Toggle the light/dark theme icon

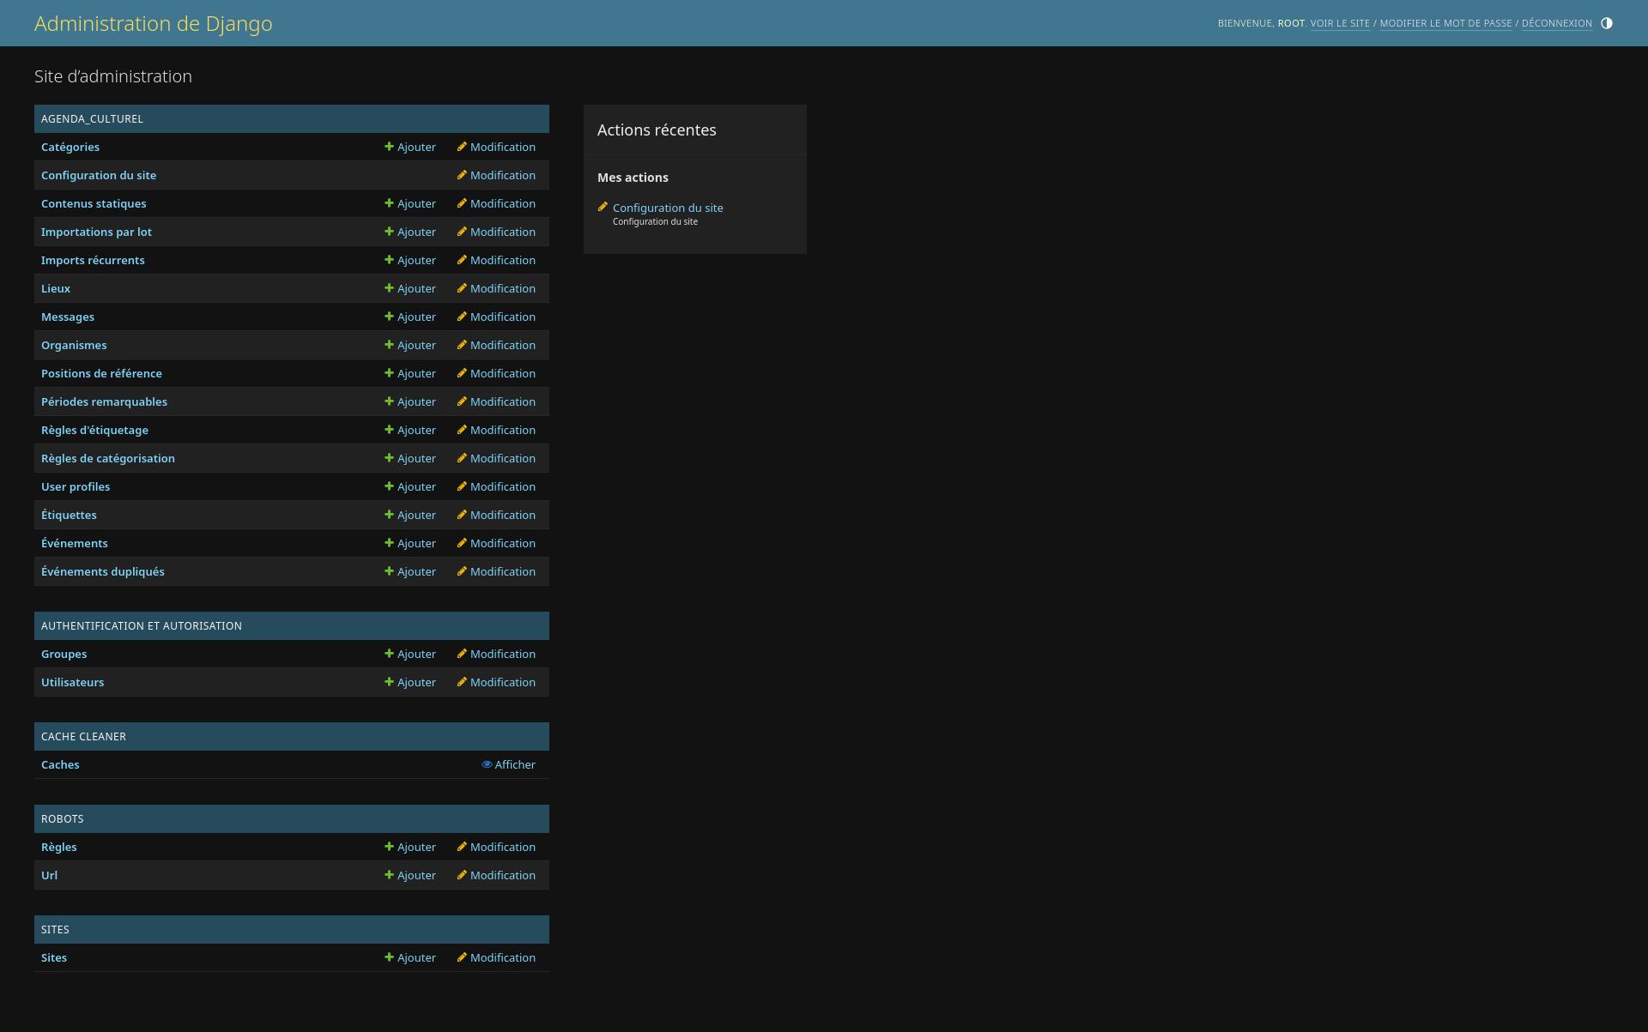[1607, 23]
